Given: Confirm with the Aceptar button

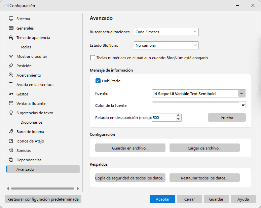Looking at the screenshot, I should coord(162,199).
